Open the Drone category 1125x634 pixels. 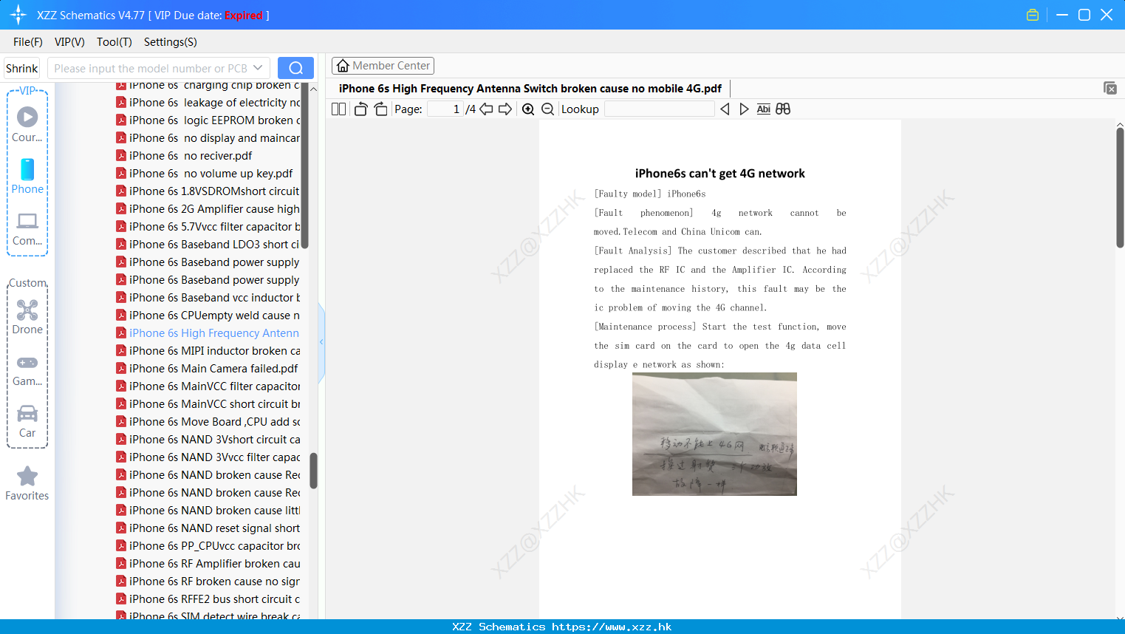pyautogui.click(x=27, y=317)
